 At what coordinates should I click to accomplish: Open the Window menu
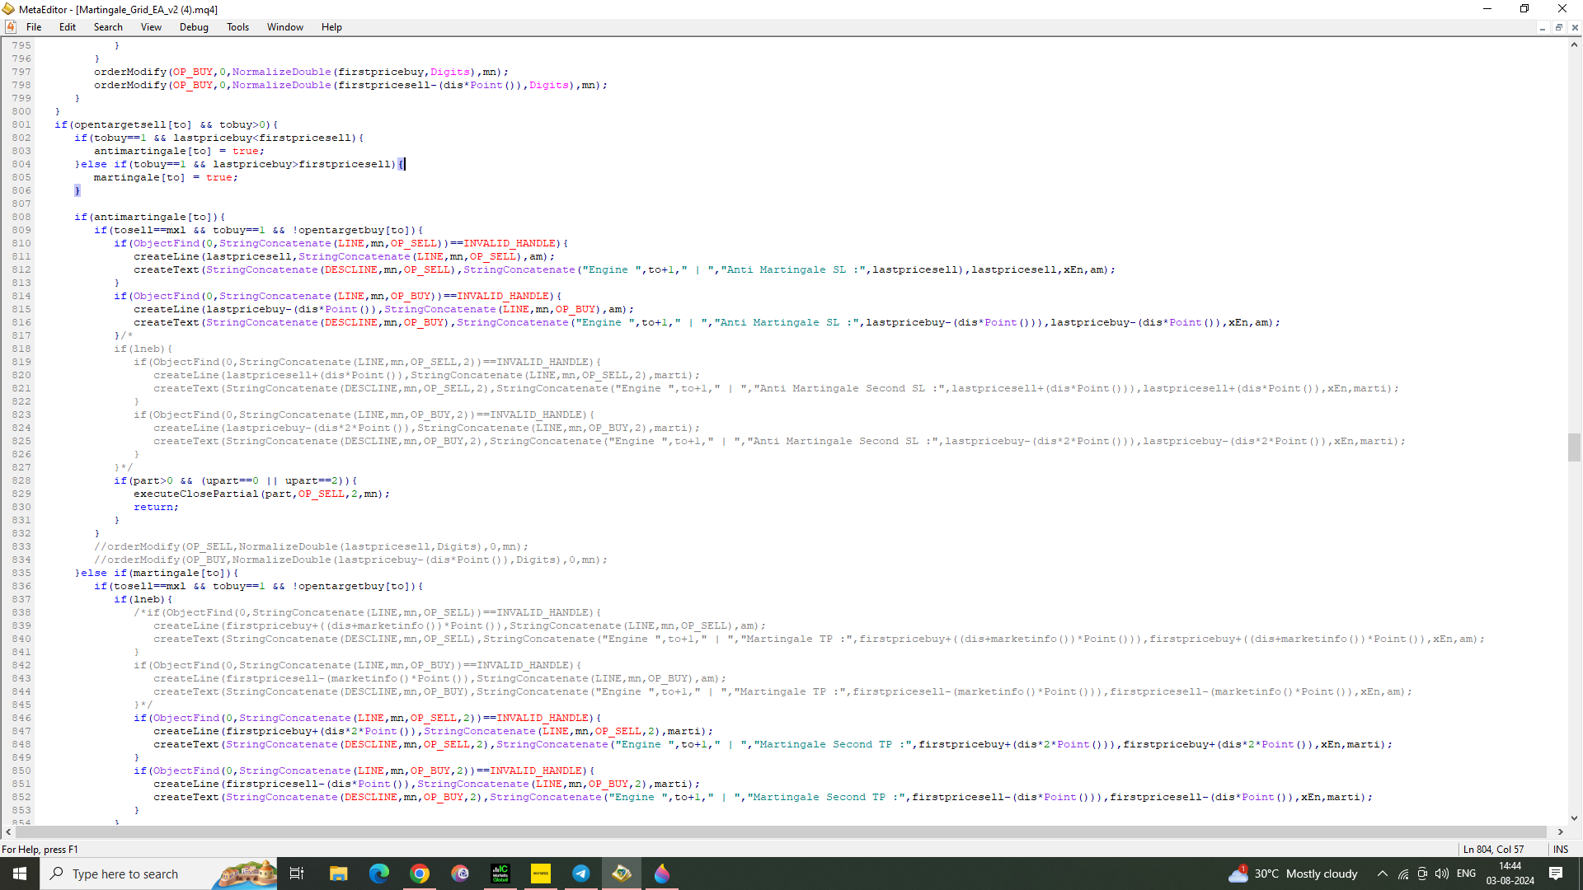[285, 27]
